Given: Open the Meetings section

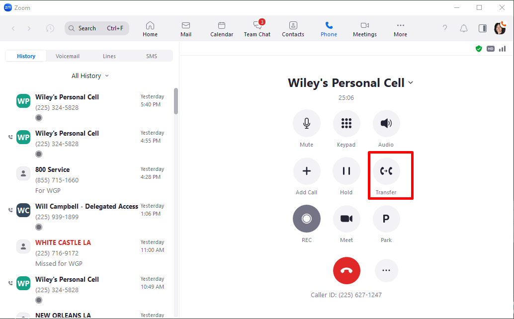Looking at the screenshot, I should [x=365, y=29].
